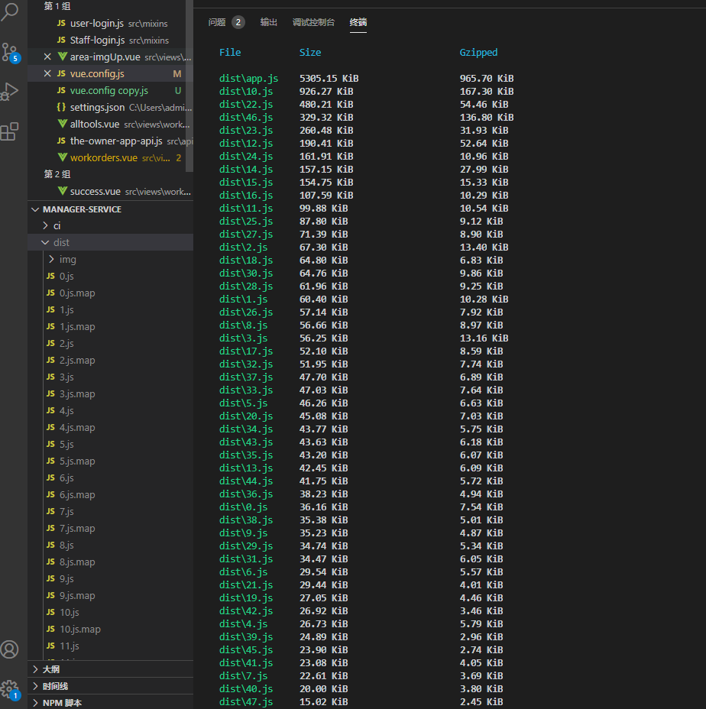Viewport: 706px width, 709px height.
Task: Switch to the 问题 problems tab
Action: pos(217,22)
